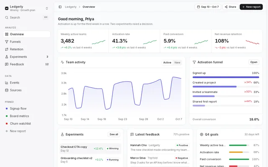Click the Created a project funnel bar

(214, 87)
